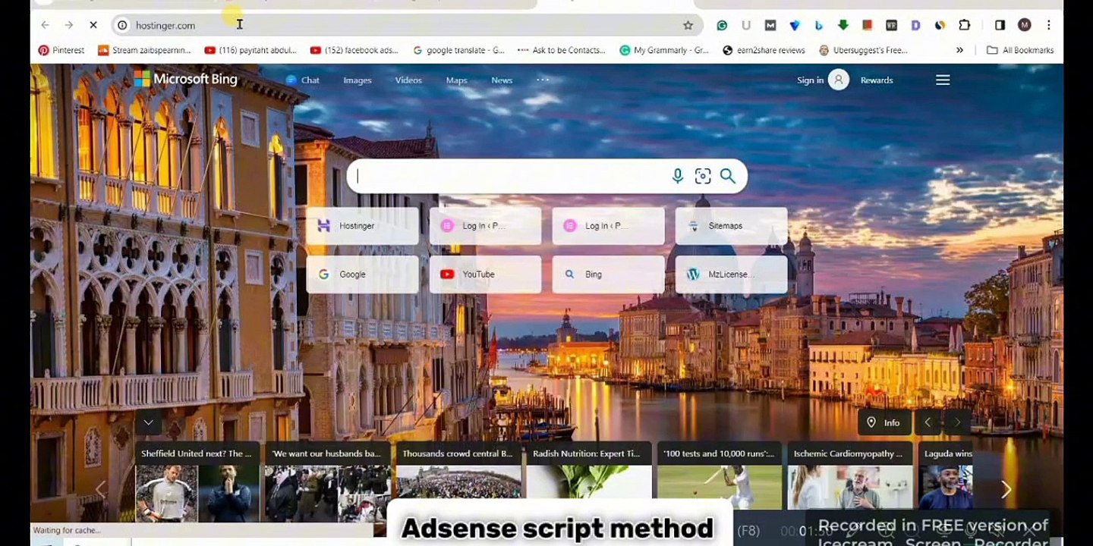Bookmark this page with the star icon

[688, 25]
